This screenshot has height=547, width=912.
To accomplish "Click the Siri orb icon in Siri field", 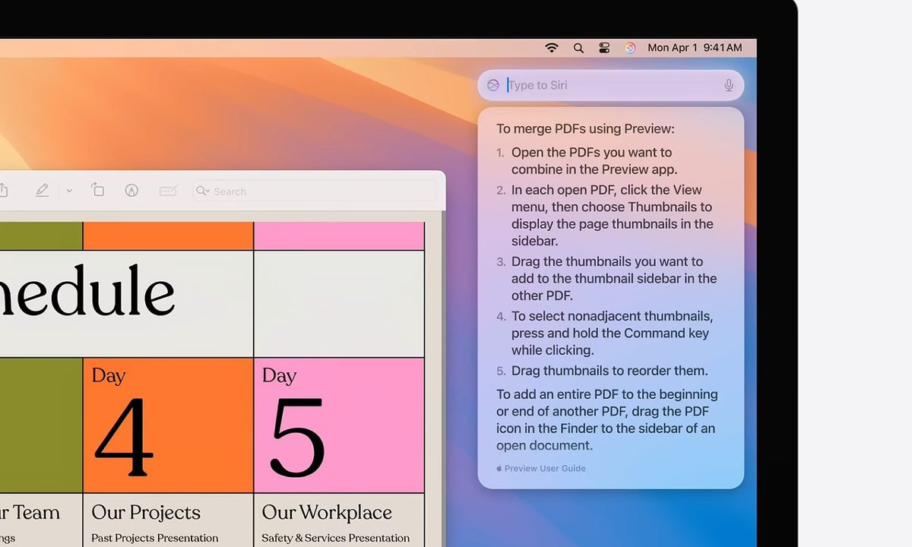I will pyautogui.click(x=493, y=85).
